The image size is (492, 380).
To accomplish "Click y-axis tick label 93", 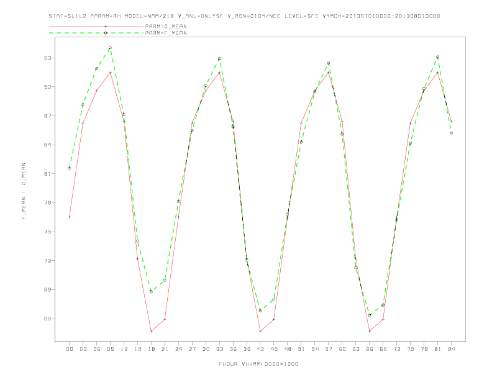I will point(48,58).
